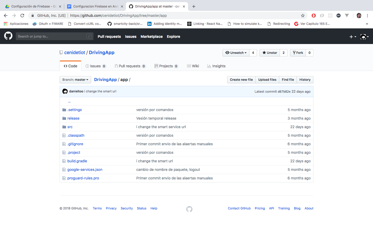Toggle Unwatch on the repository
This screenshot has width=373, height=233.
(x=236, y=53)
